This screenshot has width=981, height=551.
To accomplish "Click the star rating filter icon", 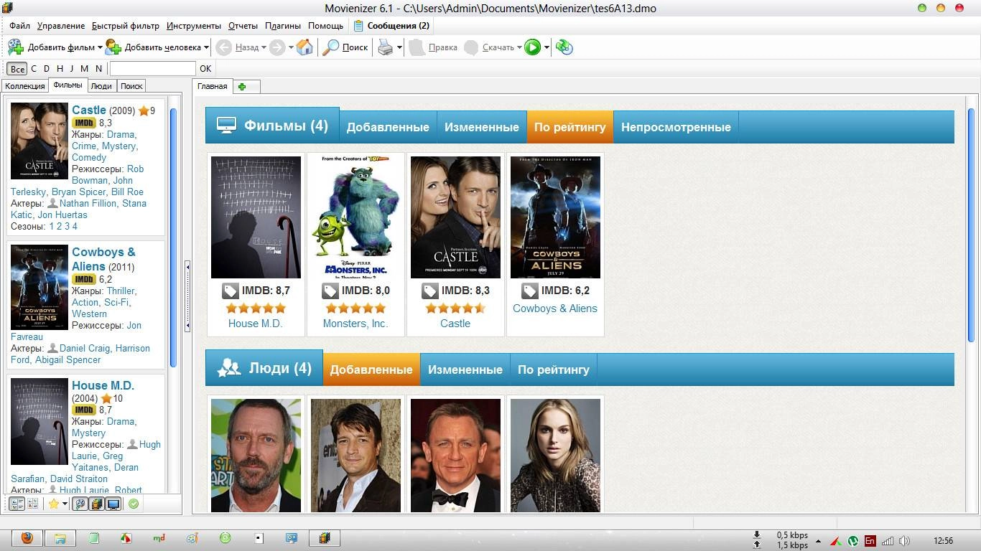I will point(53,504).
